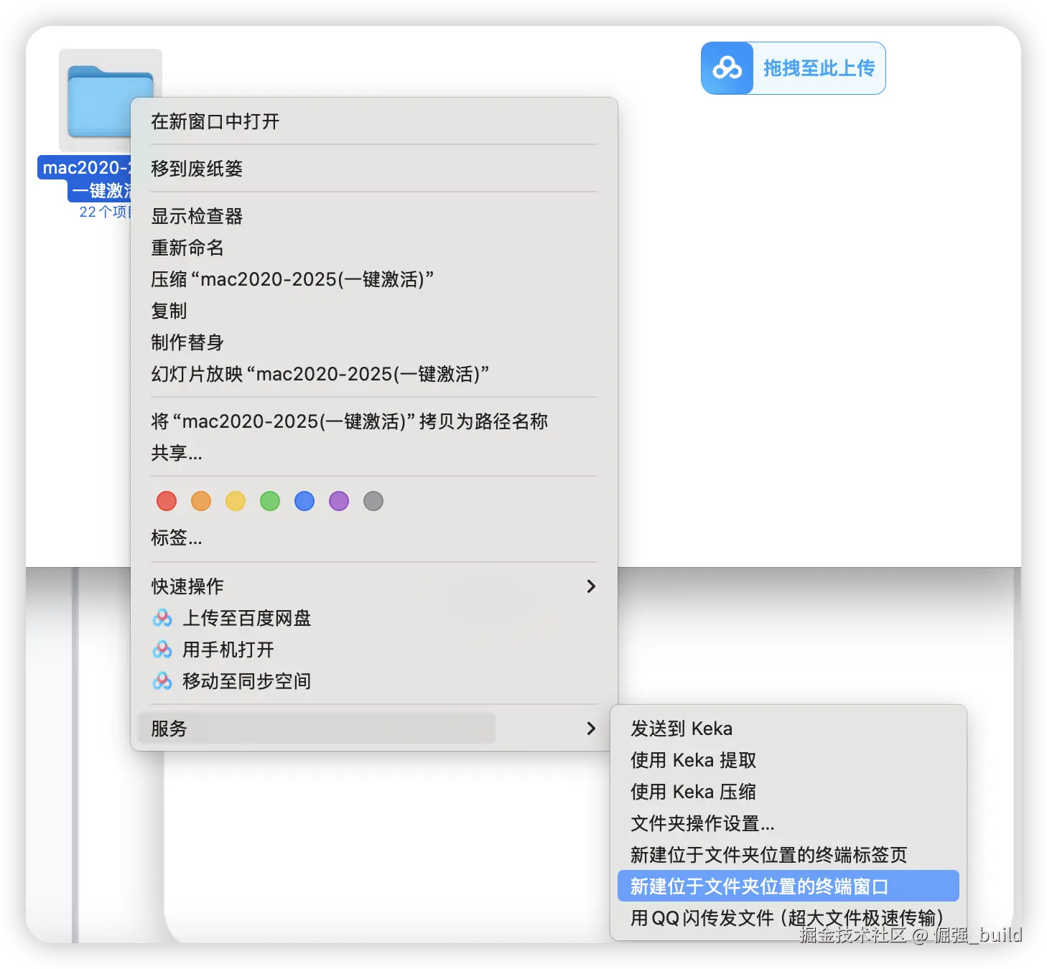This screenshot has height=969, width=1047.
Task: Click 复制 in the context menu
Action: [x=374, y=311]
